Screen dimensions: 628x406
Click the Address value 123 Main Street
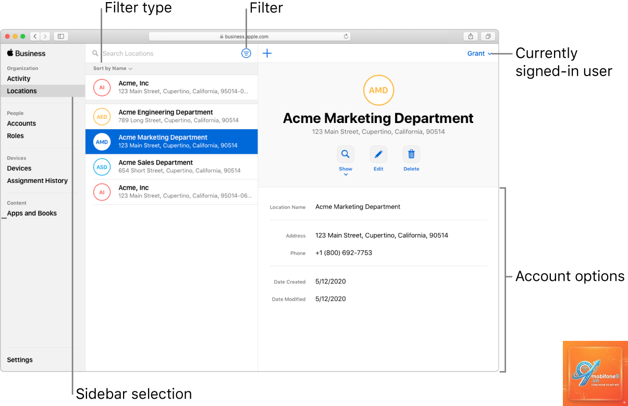(381, 236)
